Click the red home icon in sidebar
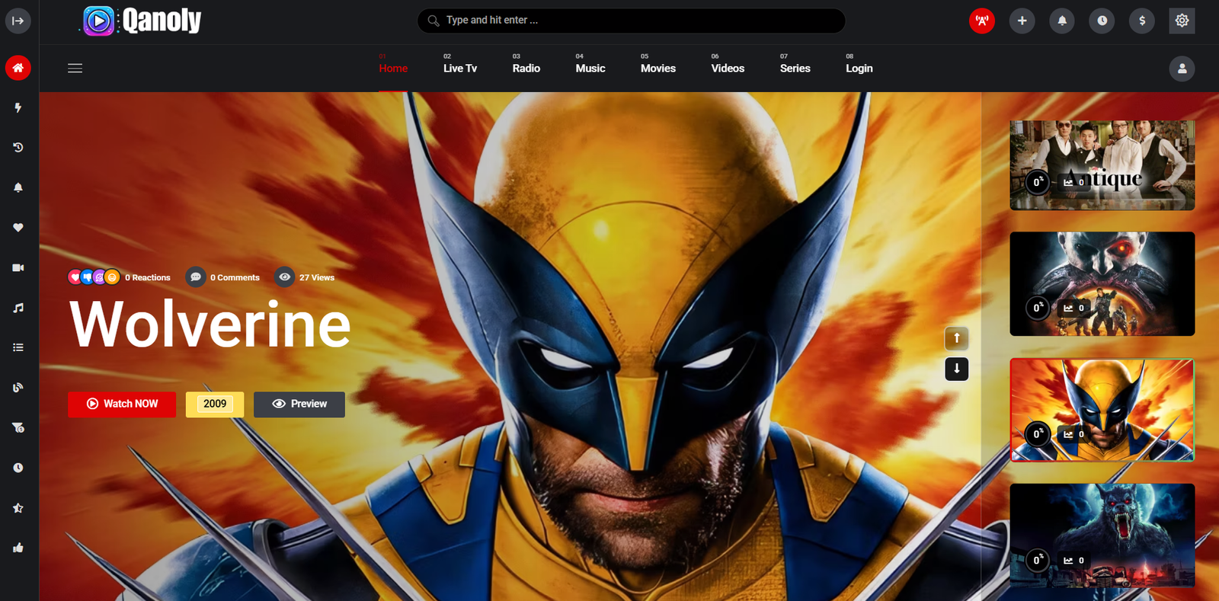This screenshot has height=601, width=1219. (18, 68)
